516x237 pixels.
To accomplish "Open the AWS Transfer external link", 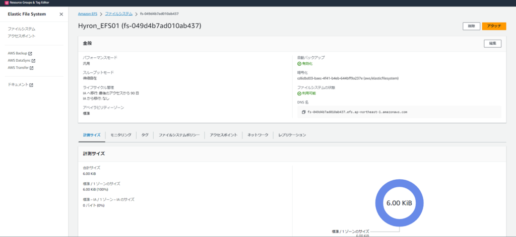I will [20, 68].
